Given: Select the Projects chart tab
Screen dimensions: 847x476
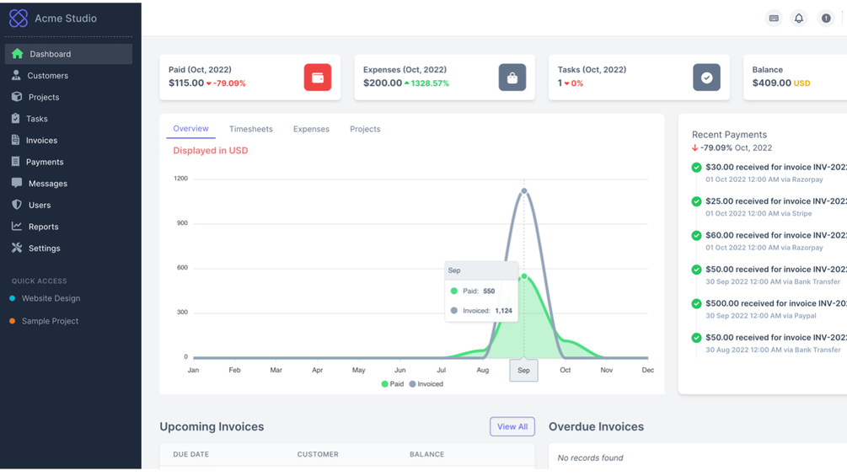Looking at the screenshot, I should click(x=365, y=129).
